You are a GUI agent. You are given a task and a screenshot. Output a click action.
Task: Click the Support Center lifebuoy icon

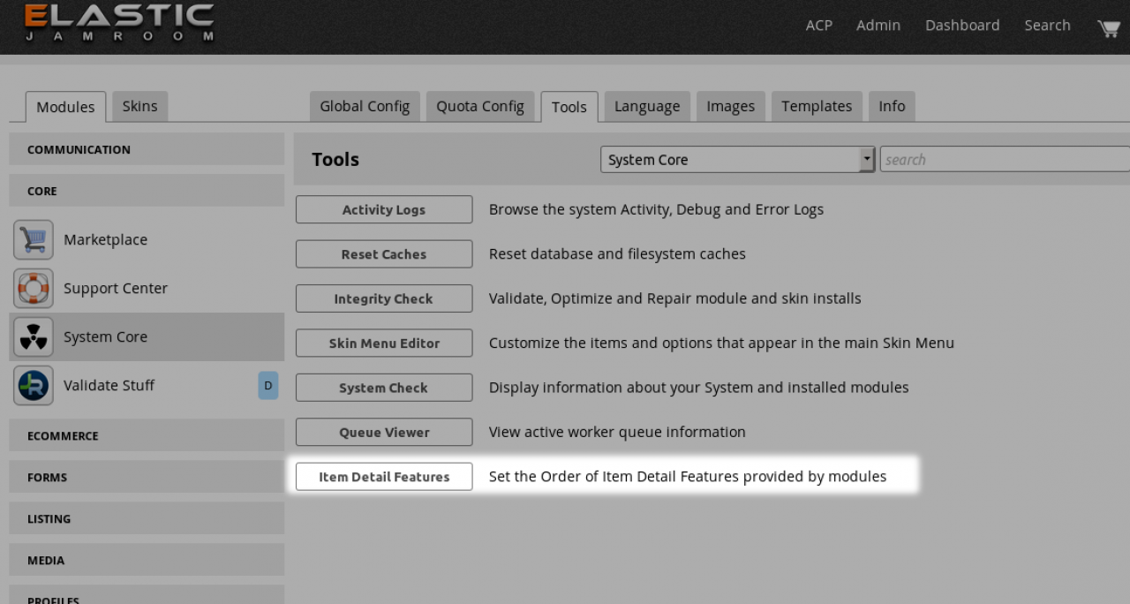coord(34,289)
